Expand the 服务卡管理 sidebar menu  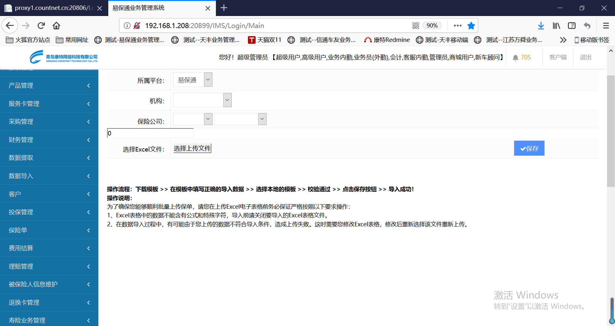[49, 104]
